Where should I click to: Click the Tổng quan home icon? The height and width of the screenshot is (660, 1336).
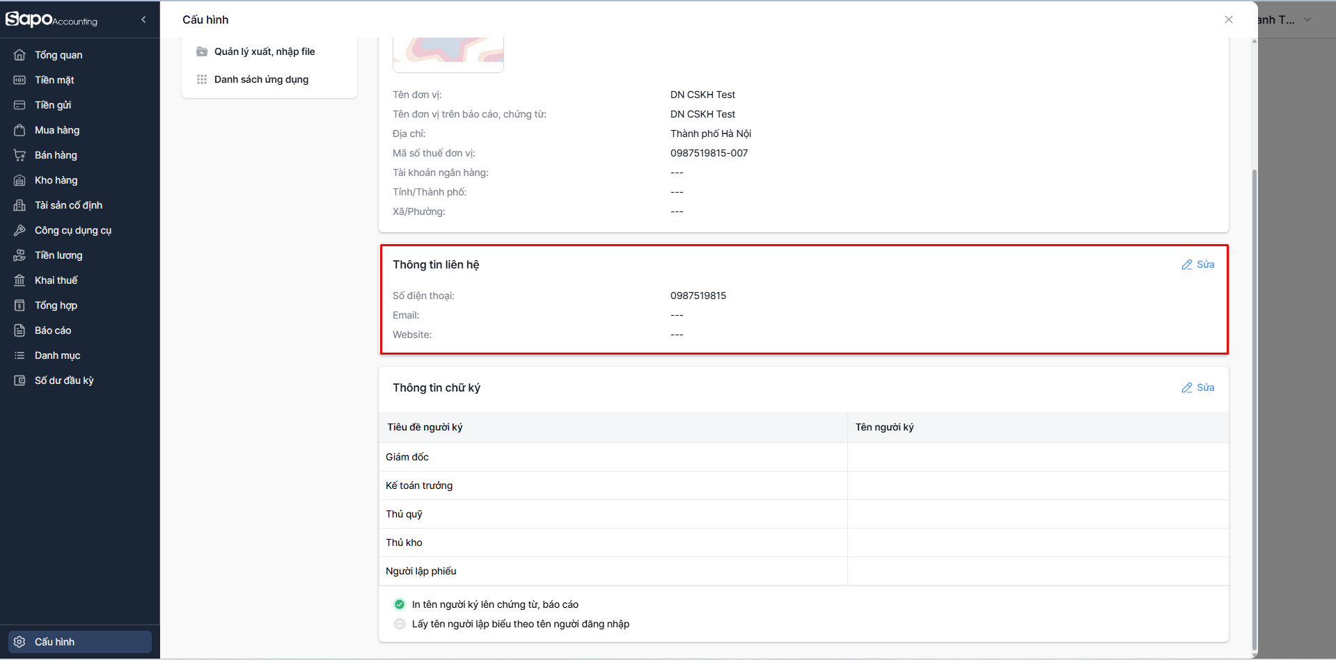pos(19,55)
